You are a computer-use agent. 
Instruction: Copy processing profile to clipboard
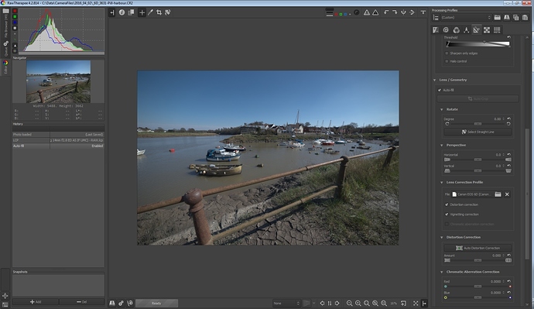click(516, 17)
